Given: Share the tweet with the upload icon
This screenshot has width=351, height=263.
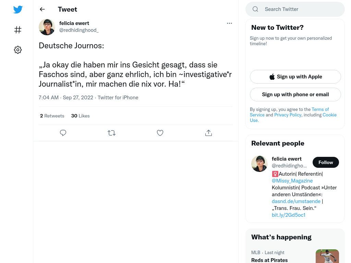Looking at the screenshot, I should coord(208,133).
